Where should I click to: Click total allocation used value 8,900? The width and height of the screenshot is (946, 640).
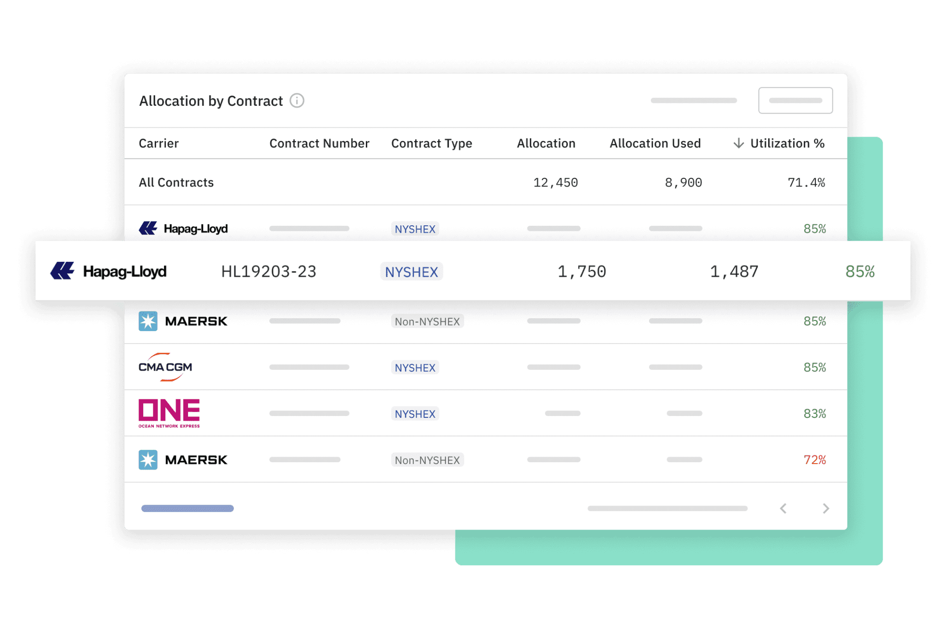683,183
